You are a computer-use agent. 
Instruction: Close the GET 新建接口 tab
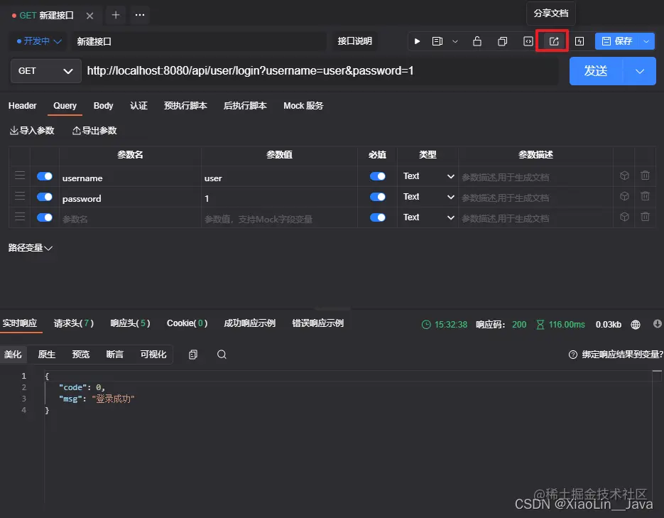point(89,16)
